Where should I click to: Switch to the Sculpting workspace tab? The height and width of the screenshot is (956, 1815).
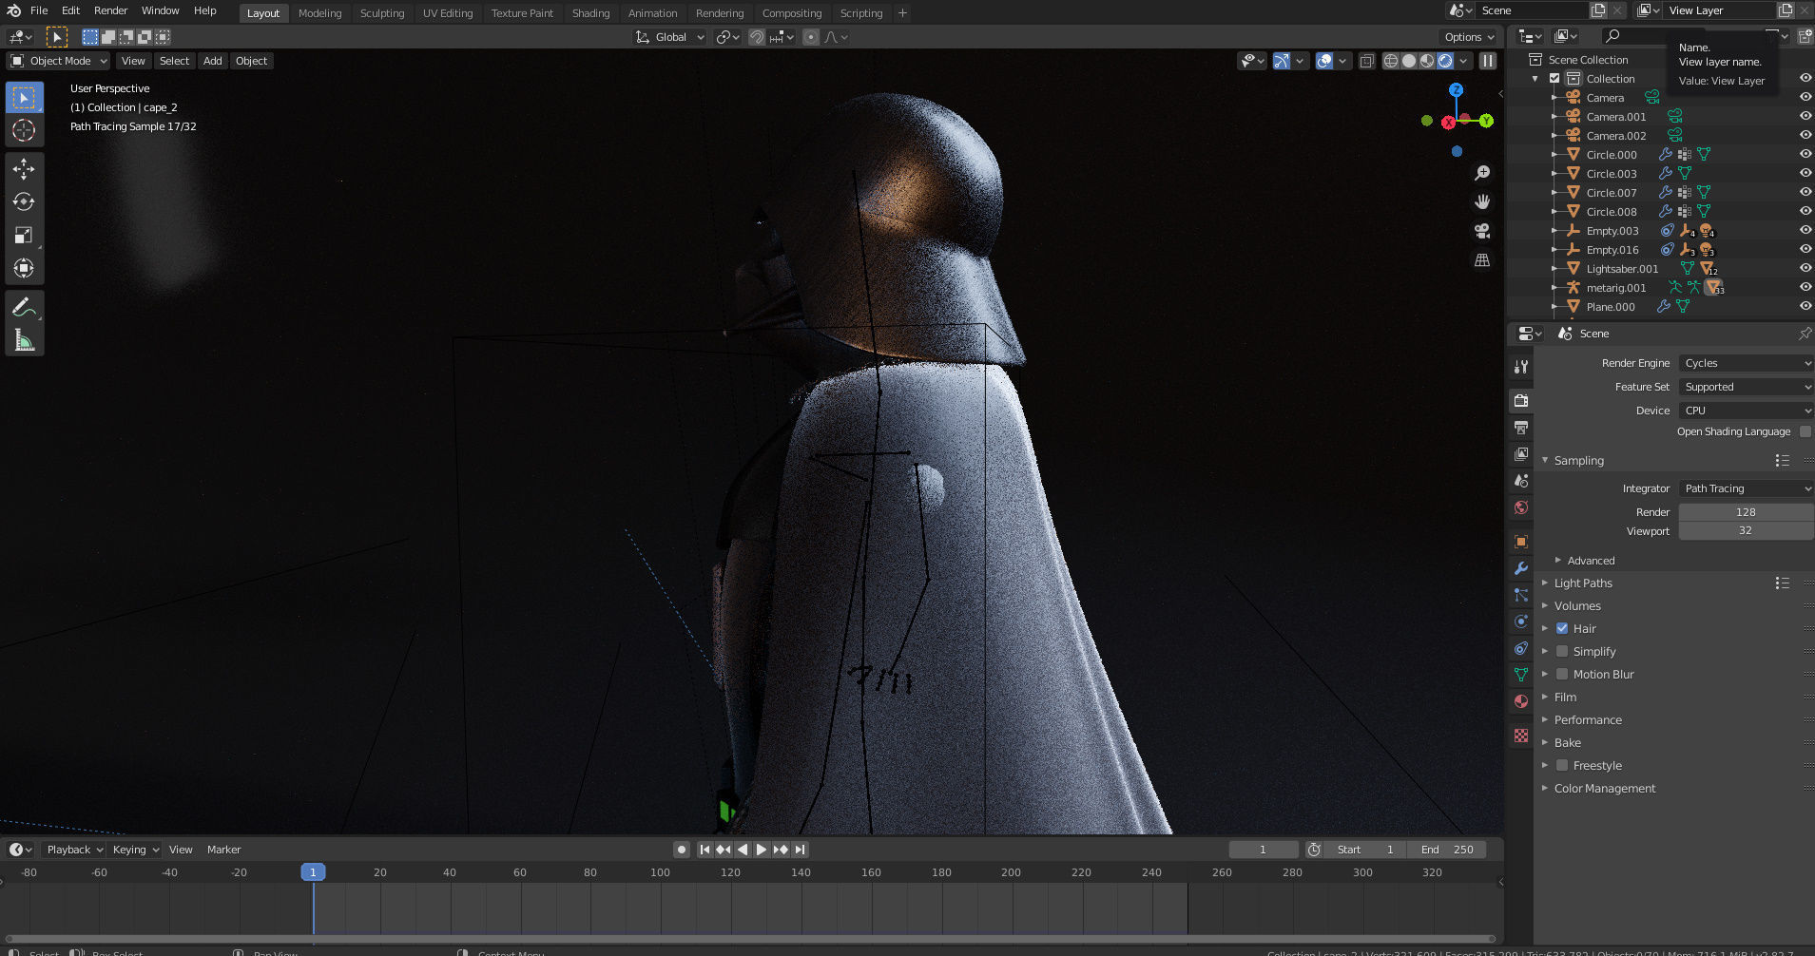tap(381, 13)
